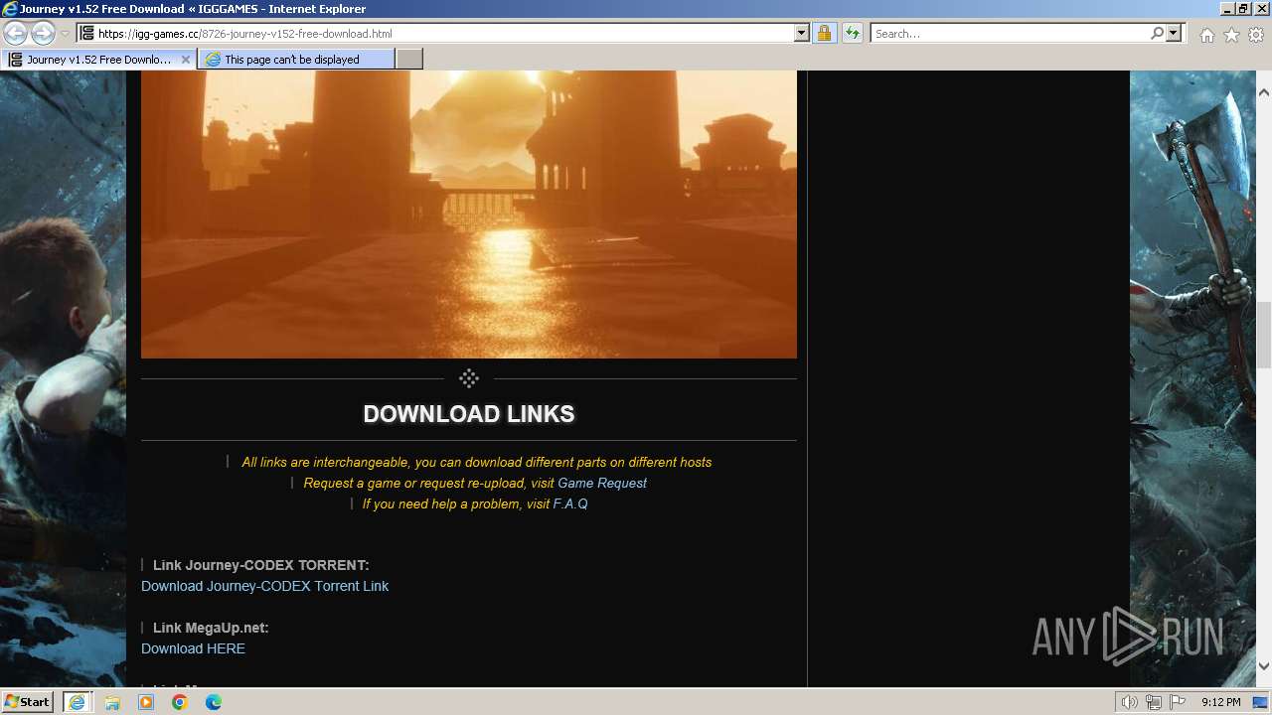Launch Google Chrome from the taskbar
The height and width of the screenshot is (715, 1272).
click(180, 702)
